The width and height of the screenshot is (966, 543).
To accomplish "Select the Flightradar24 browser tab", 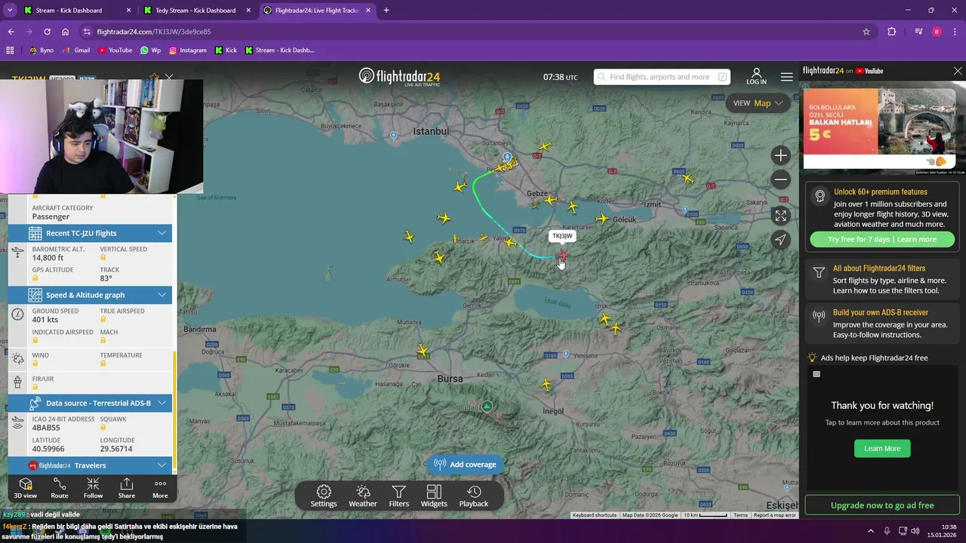I will pyautogui.click(x=316, y=11).
